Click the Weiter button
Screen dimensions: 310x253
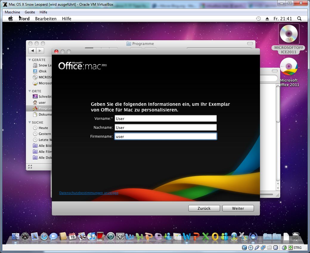pyautogui.click(x=238, y=208)
